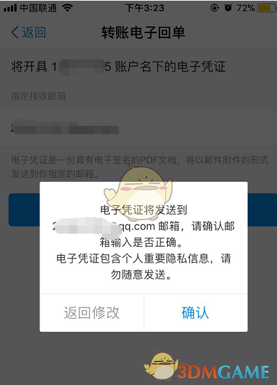Tap the yellow chick watermark above dialog
The width and height of the screenshot is (277, 385).
(x=138, y=189)
